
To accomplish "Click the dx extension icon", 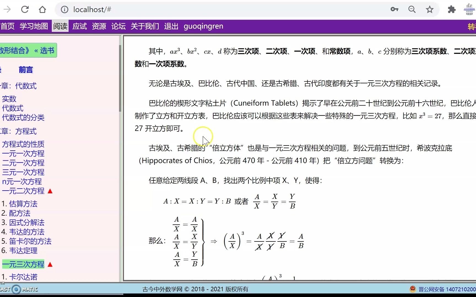I will (469, 9).
